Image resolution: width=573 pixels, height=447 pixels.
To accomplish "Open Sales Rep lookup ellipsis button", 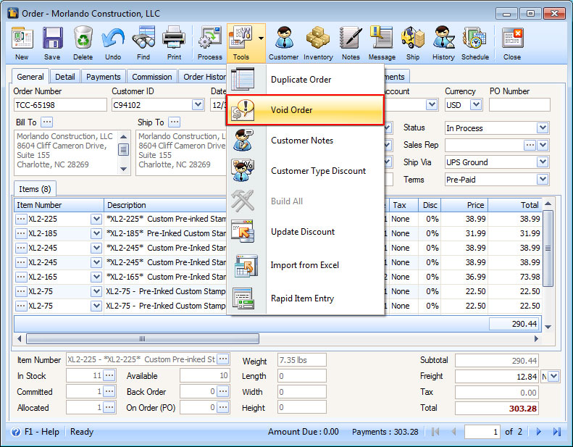I will tap(530, 145).
